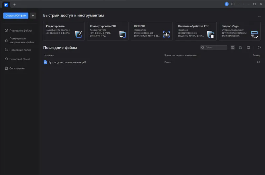Click the cloud icon for Document Cloud

6,59
